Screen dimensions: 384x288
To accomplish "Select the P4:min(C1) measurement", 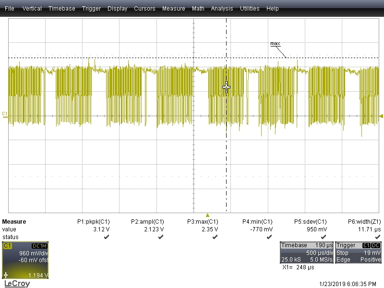I will click(x=257, y=222).
